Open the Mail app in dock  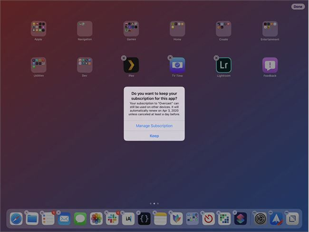[x=64, y=219]
